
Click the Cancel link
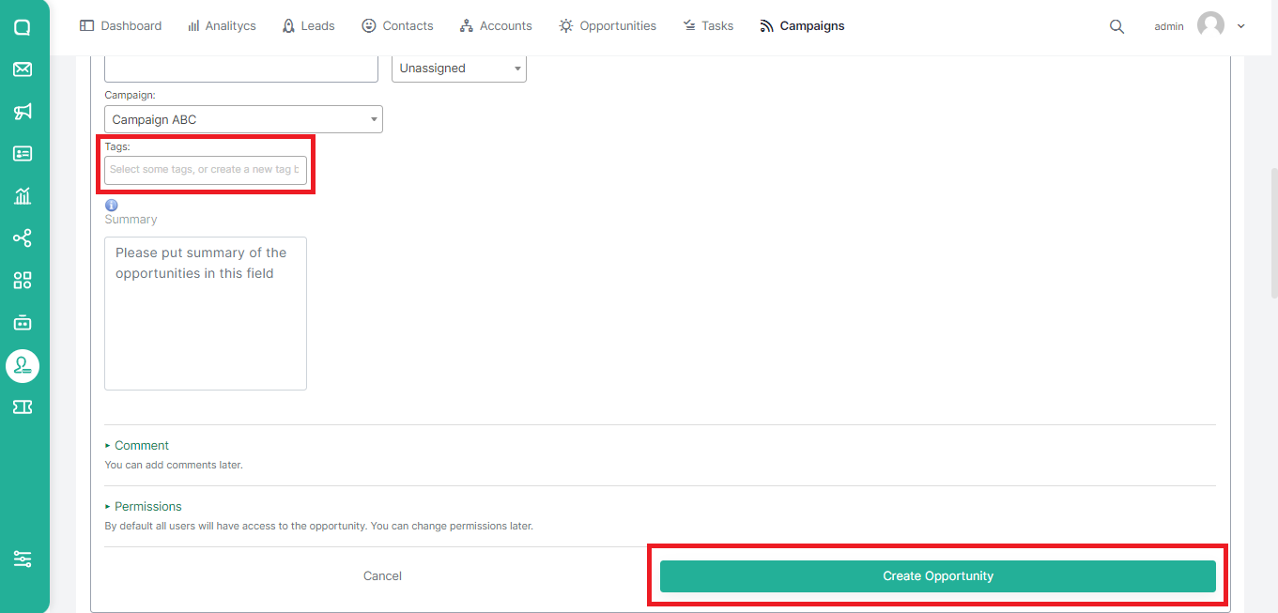pos(382,576)
